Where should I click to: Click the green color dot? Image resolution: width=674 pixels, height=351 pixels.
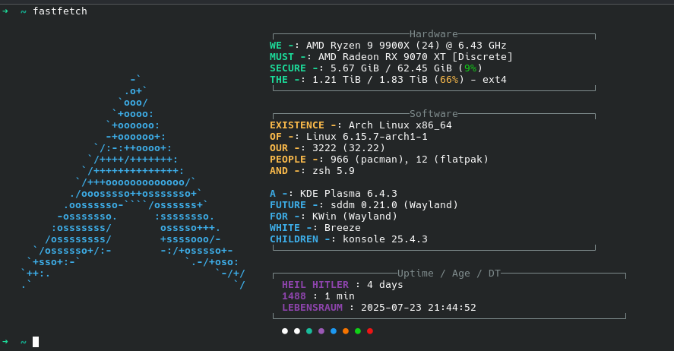click(x=358, y=330)
